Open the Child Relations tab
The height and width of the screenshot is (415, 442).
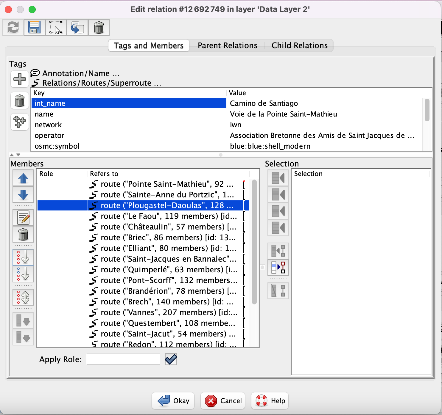click(x=299, y=45)
